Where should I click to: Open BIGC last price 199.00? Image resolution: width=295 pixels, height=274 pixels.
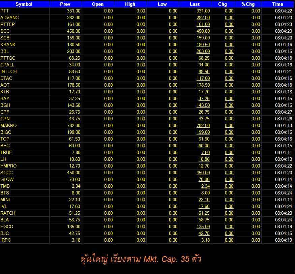pyautogui.click(x=203, y=132)
